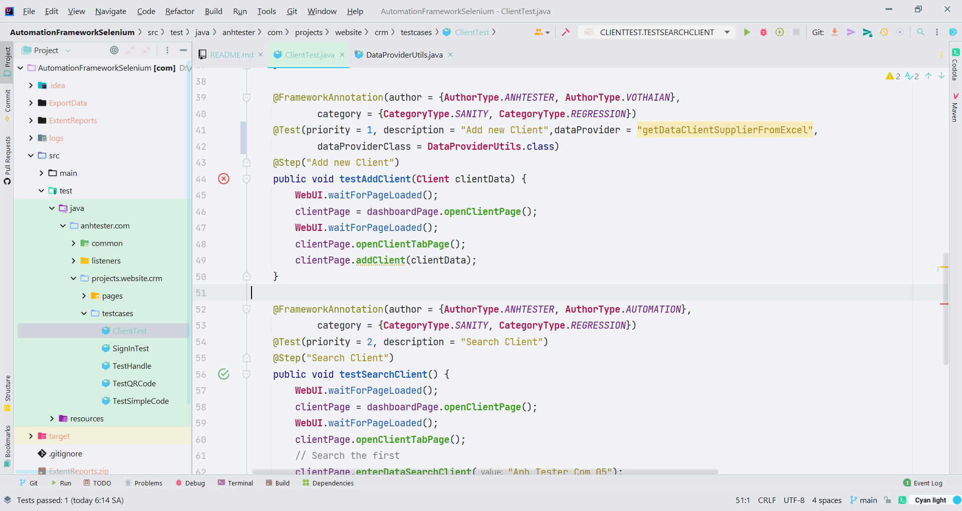Go to next highlighted error arrow
Image resolution: width=962 pixels, height=511 pixels.
tap(941, 76)
